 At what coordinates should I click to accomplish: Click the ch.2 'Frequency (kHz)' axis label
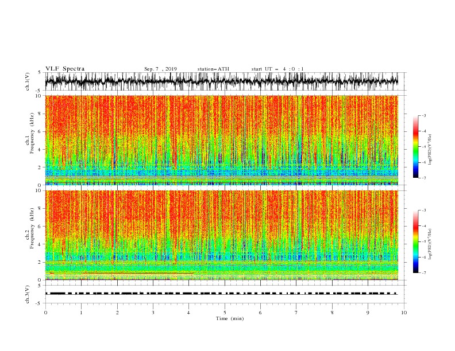(32, 228)
